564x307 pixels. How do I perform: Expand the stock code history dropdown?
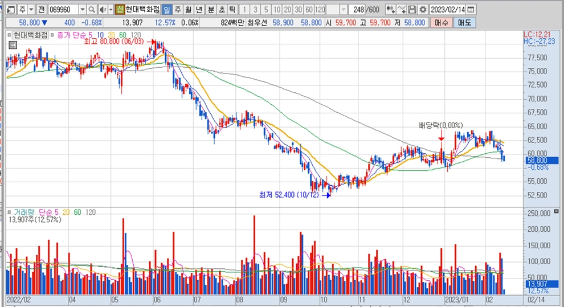pyautogui.click(x=82, y=10)
